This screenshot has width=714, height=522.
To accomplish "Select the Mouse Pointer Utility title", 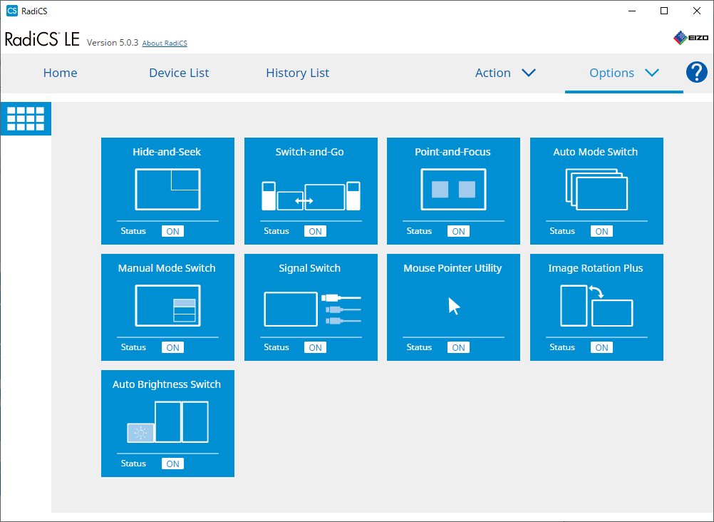I will (x=452, y=268).
